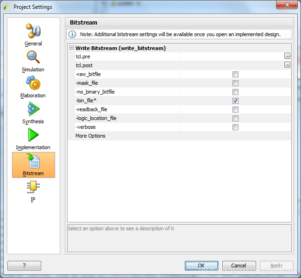Screen dimensions: 301x278
Task: Select the Synthesis settings icon
Action: pos(34,109)
